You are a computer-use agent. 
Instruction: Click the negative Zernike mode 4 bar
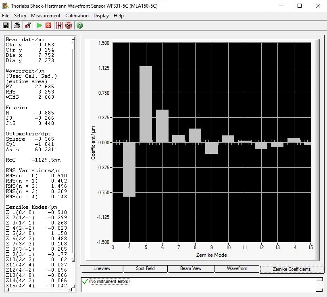129,169
